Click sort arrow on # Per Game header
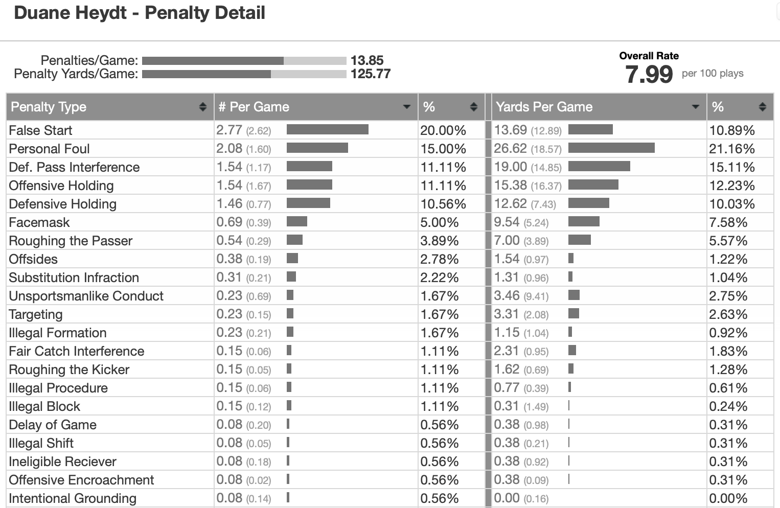The image size is (780, 508). (407, 107)
